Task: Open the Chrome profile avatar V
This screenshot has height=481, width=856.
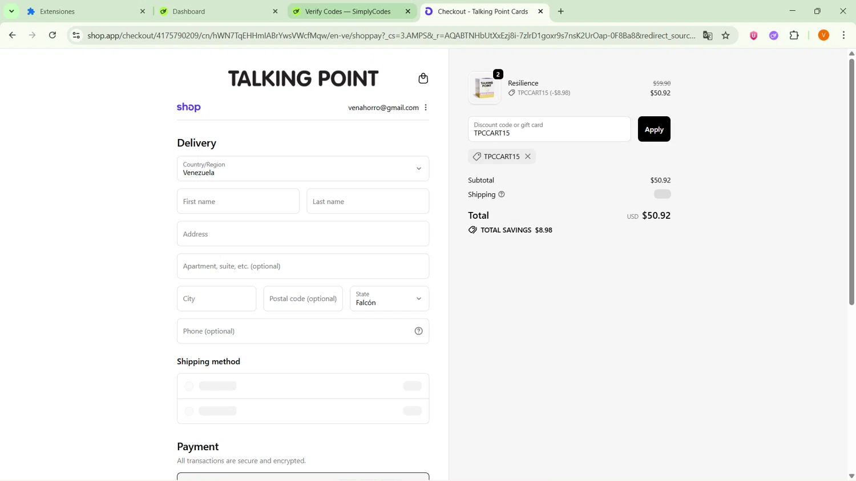Action: tap(823, 35)
